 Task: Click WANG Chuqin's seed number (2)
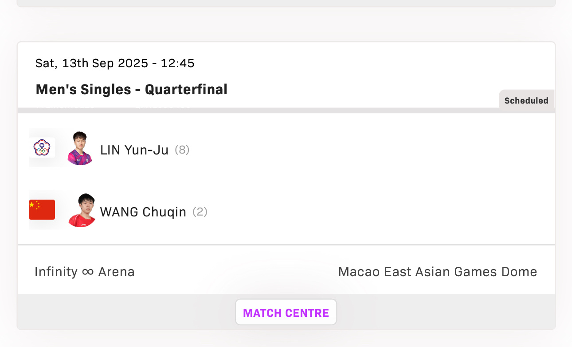pyautogui.click(x=200, y=212)
